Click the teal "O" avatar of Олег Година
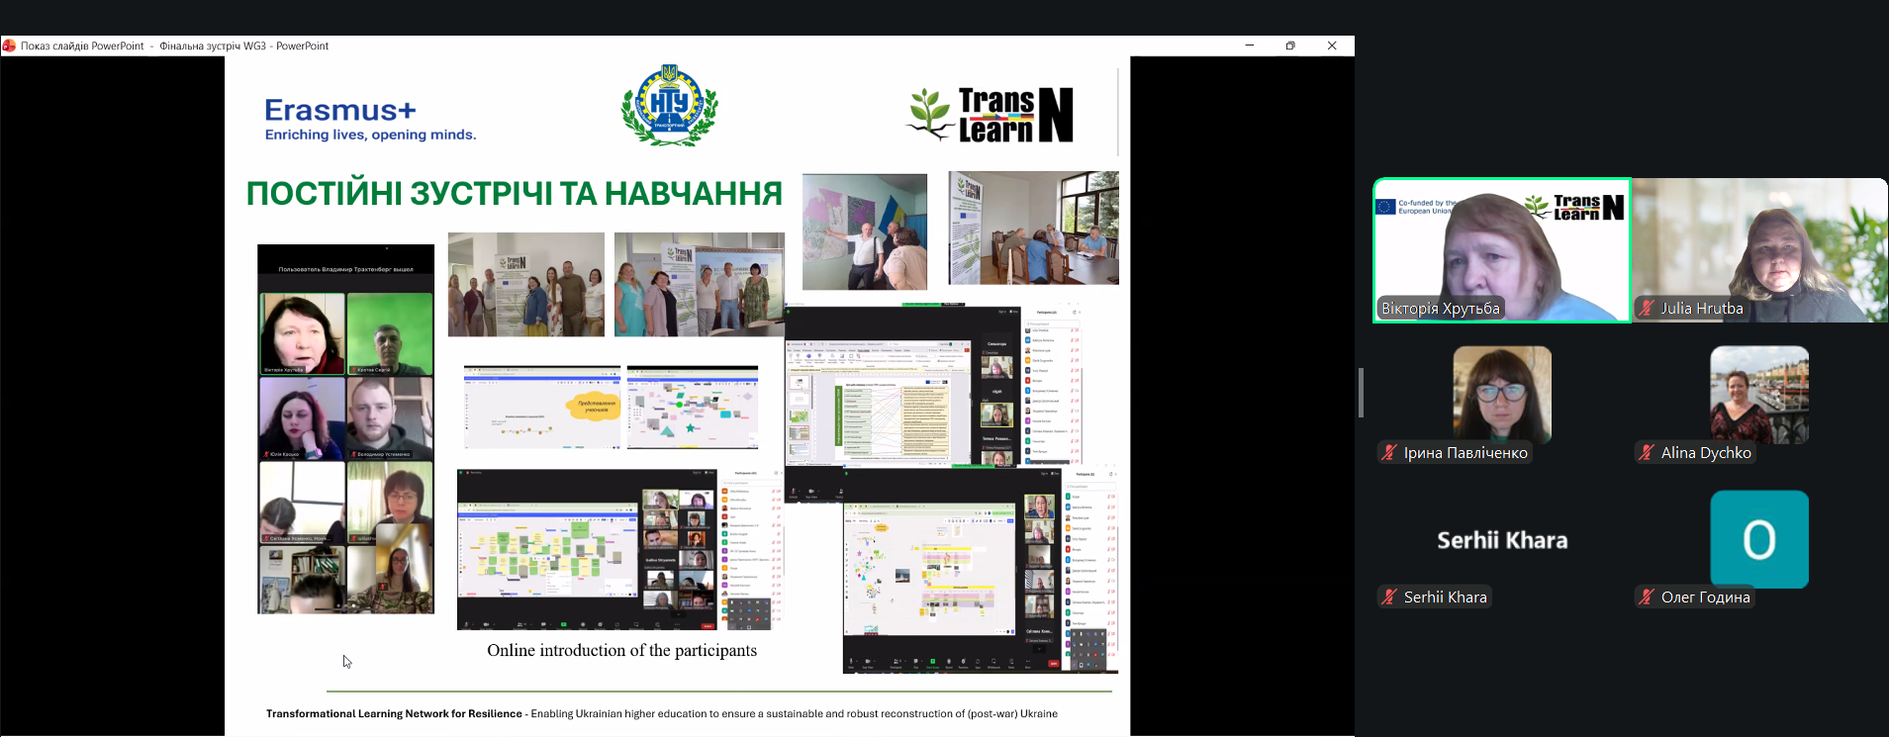This screenshot has height=737, width=1889. (1758, 539)
